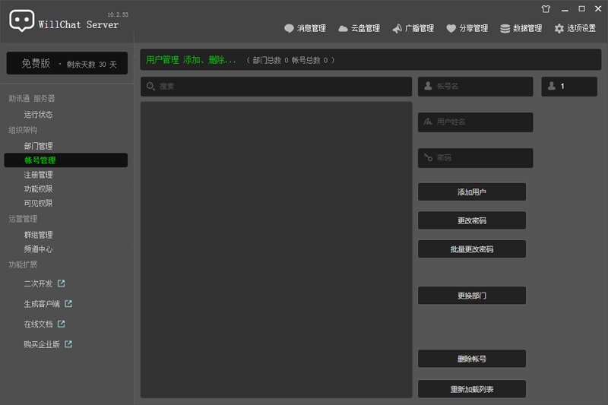Open 广播管理 broadcast management
This screenshot has height=405, width=608.
[x=413, y=28]
